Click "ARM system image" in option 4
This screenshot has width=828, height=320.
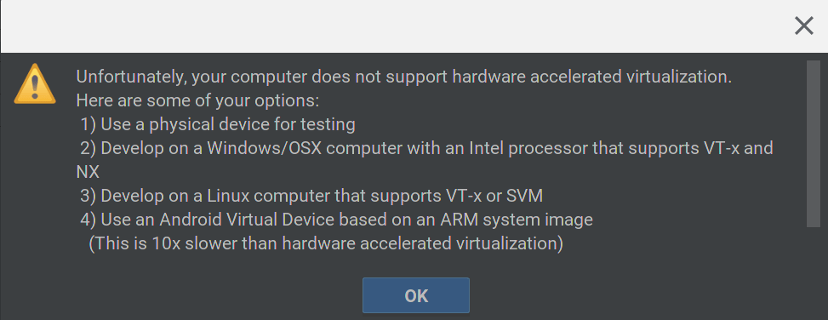pos(517,220)
